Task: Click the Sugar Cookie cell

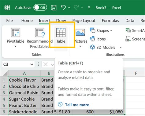Action: (x=24, y=99)
